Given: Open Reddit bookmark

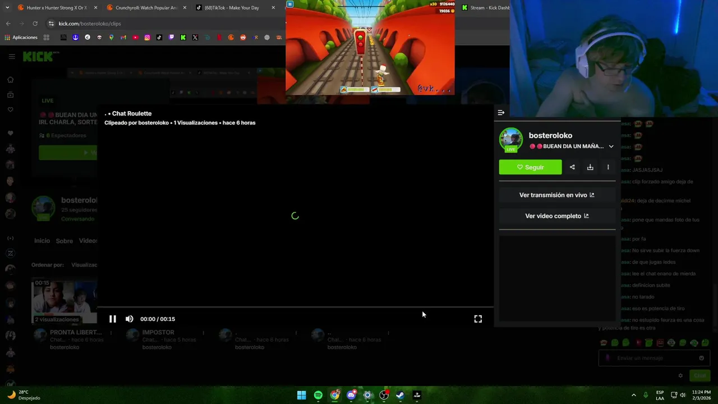Looking at the screenshot, I should 243,38.
